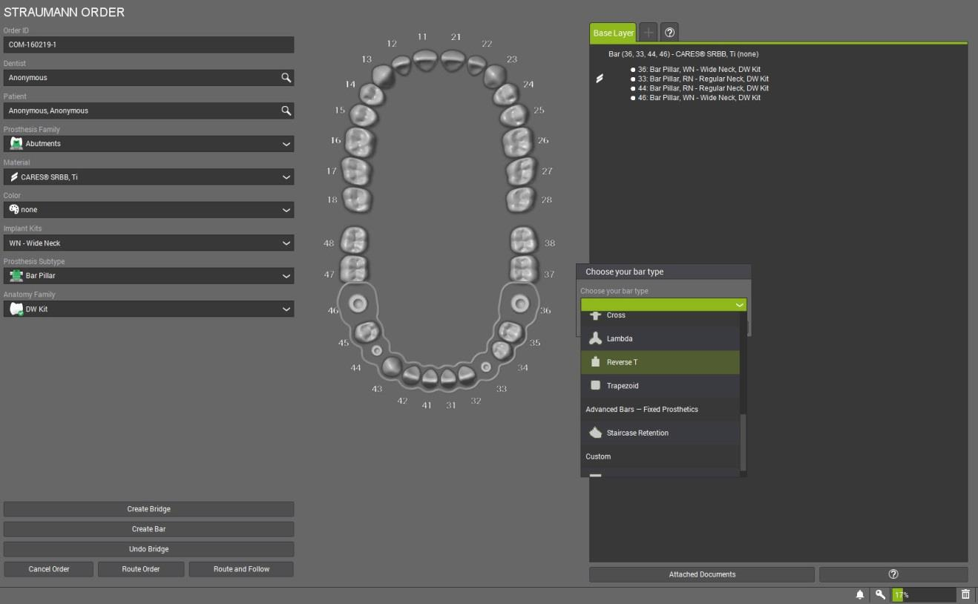Screen dimensions: 978x604
Task: Select '46: Bar Pillar, WN - Wide Neck' entry
Action: tap(699, 98)
